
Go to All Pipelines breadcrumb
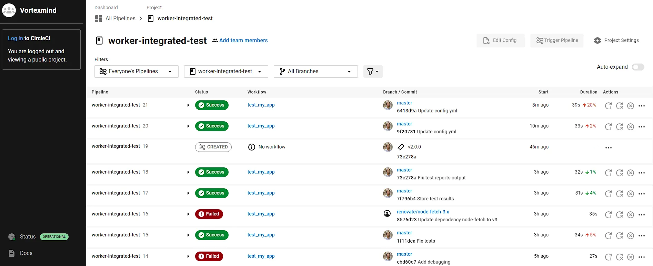(x=120, y=19)
